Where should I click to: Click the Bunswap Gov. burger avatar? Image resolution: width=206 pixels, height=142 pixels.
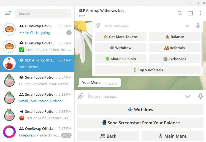(9, 29)
